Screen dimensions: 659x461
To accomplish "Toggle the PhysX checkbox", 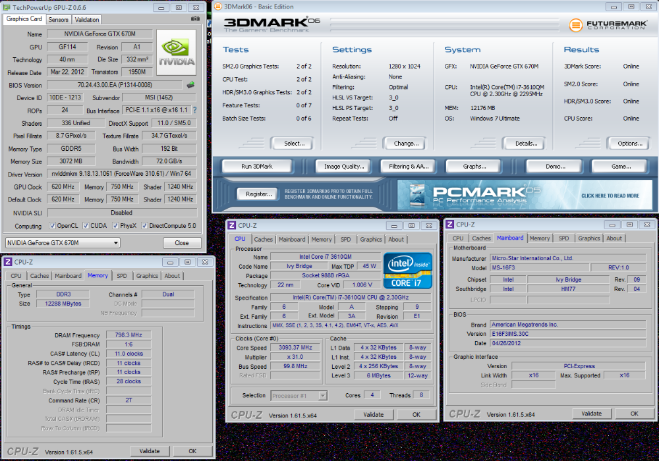I will [x=115, y=226].
